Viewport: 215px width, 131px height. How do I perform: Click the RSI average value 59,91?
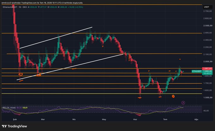pyautogui.click(x=25, y=108)
